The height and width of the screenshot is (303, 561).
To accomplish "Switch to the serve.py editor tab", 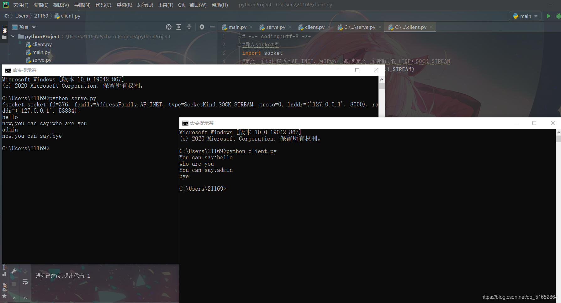I will coord(274,27).
